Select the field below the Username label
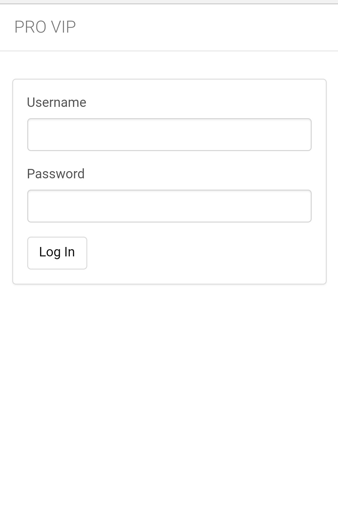The width and height of the screenshot is (338, 530). (169, 134)
